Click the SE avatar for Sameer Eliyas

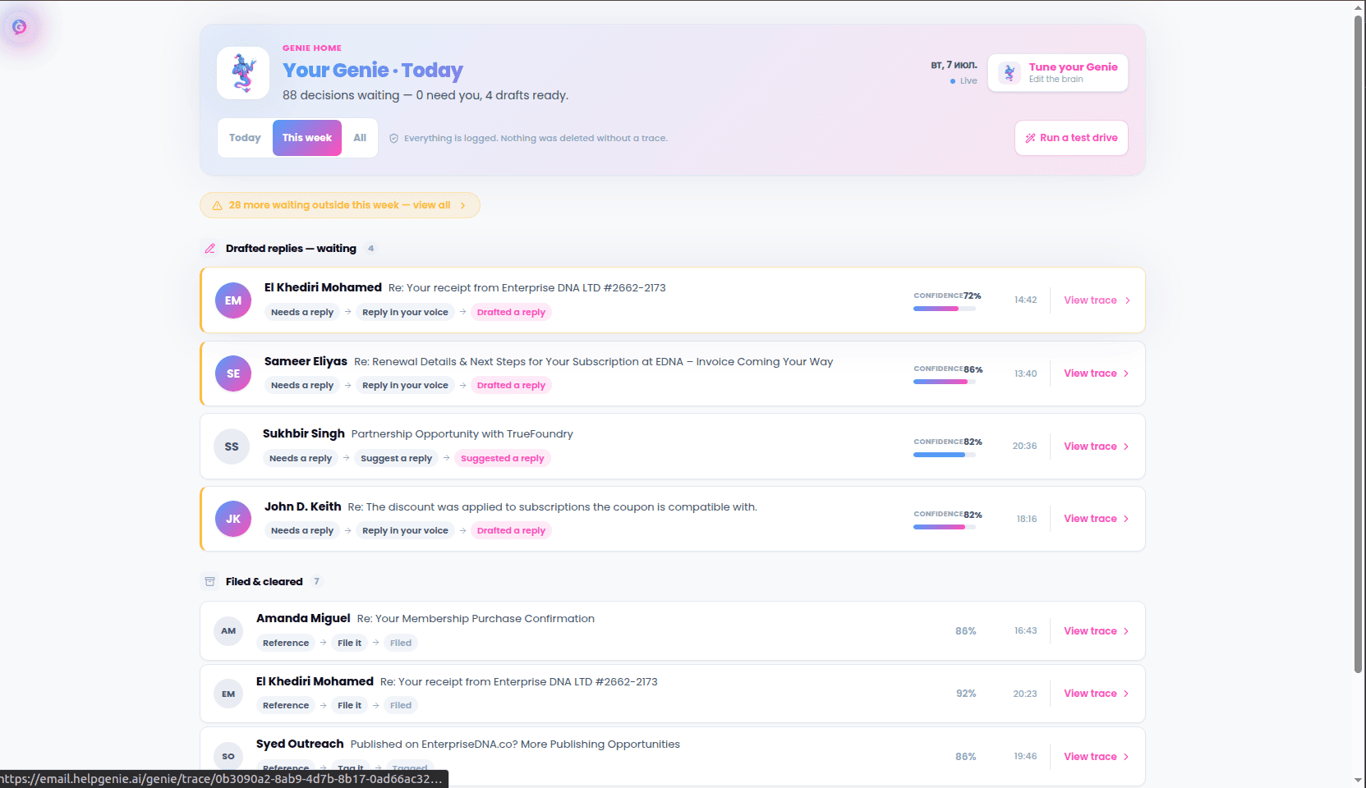click(x=233, y=373)
